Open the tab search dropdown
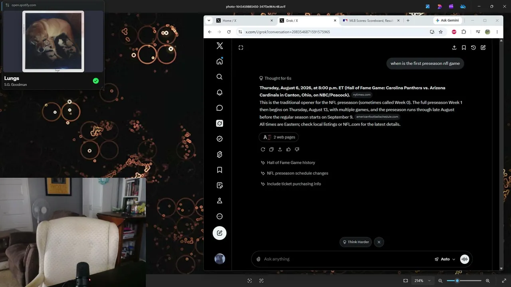The height and width of the screenshot is (287, 511). point(209,21)
